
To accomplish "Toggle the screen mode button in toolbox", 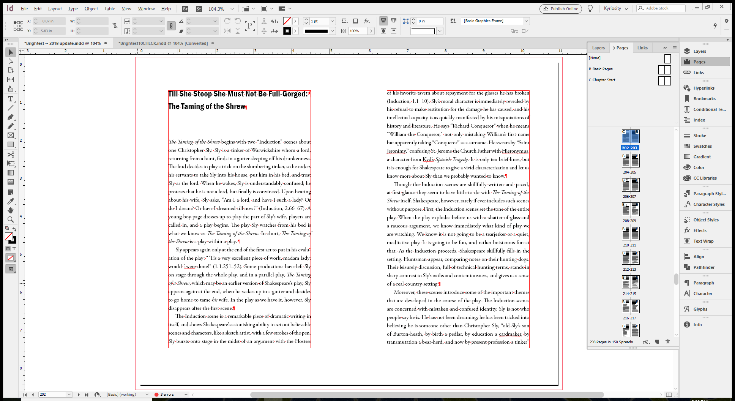I will click(x=11, y=269).
